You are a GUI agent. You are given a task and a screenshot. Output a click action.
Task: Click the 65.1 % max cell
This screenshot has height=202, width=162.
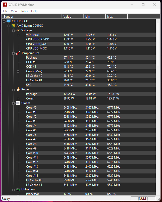[x=112, y=194]
